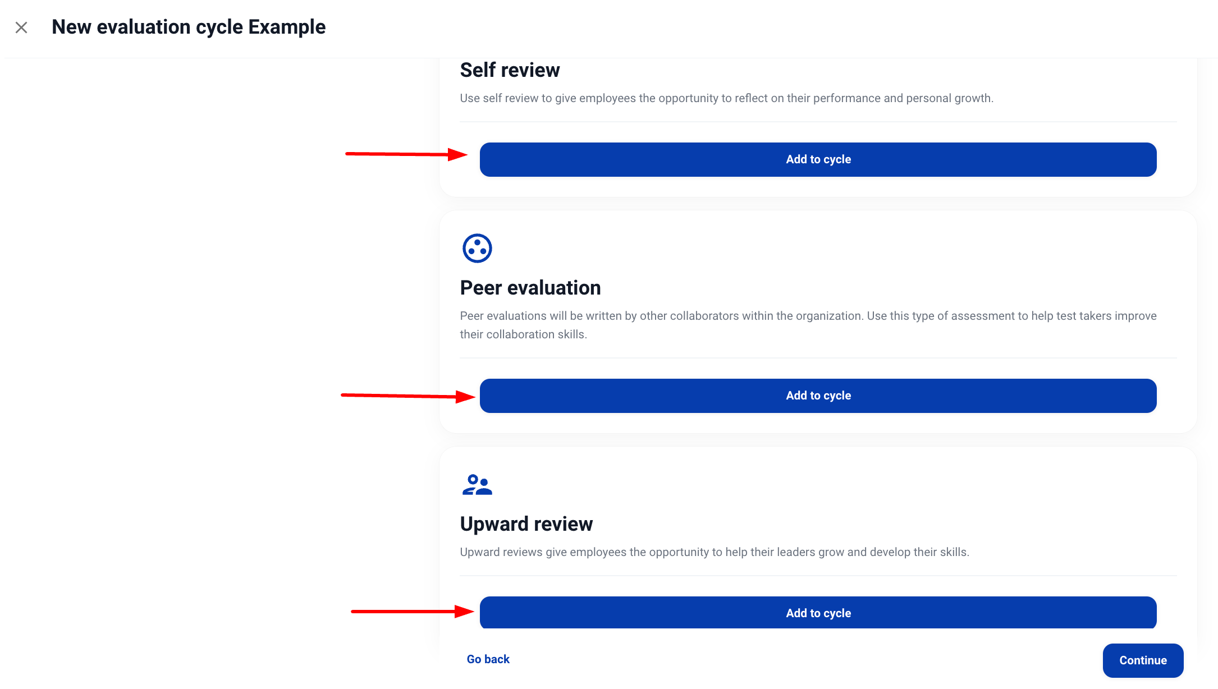Click the Peer evaluation description paragraph
This screenshot has height=689, width=1218.
(808, 325)
